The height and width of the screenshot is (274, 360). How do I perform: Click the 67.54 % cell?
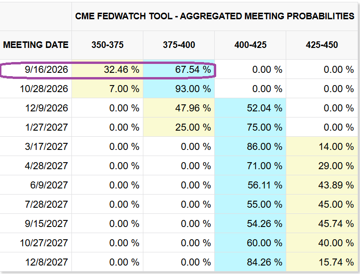click(x=179, y=70)
